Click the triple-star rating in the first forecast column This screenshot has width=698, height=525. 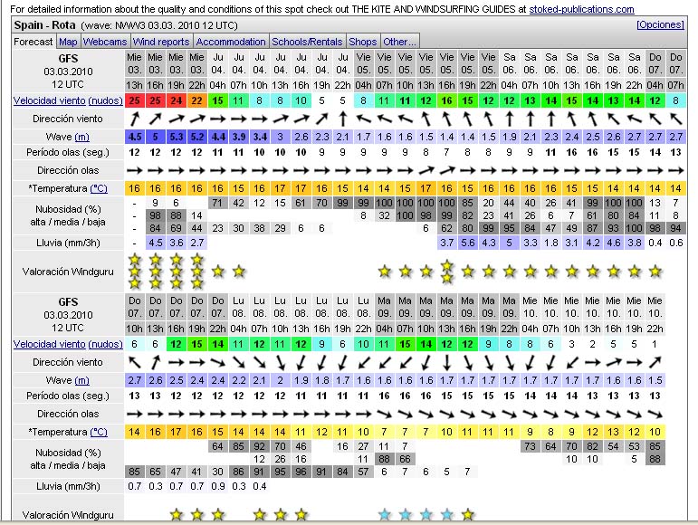click(135, 271)
